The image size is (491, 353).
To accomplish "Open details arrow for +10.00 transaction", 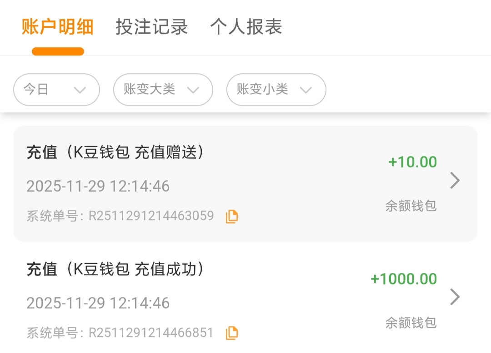I will pos(455,181).
